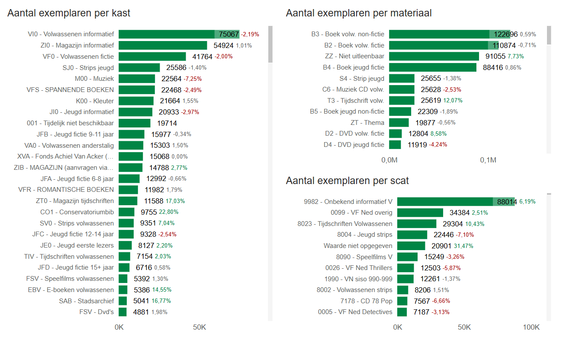566x340 pixels.
Task: Select the 0099 - VF Ned overig bar
Action: pos(420,213)
